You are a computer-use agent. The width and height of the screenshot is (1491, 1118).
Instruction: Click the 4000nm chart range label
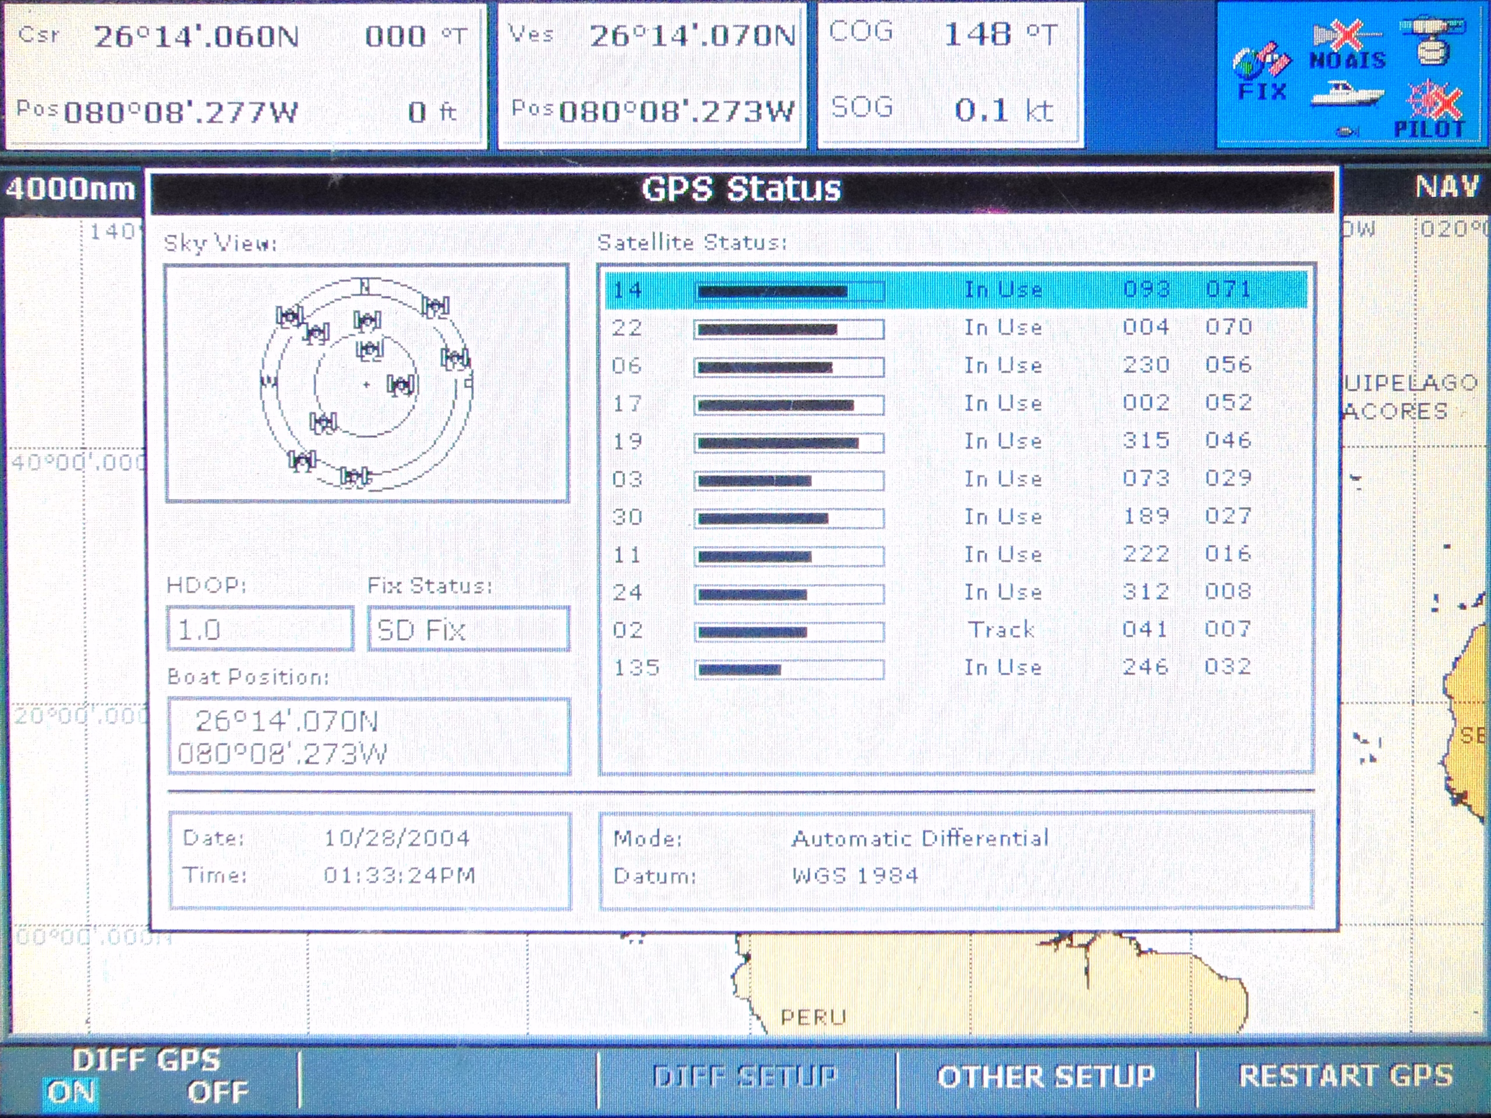(x=71, y=189)
